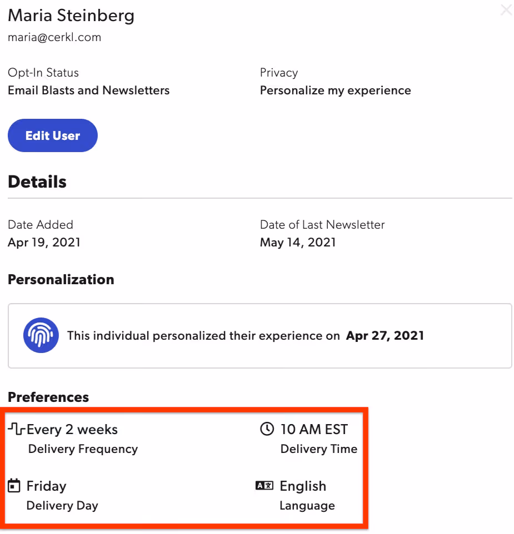Click the fingerprint personalization icon
The height and width of the screenshot is (534, 514).
tap(41, 335)
